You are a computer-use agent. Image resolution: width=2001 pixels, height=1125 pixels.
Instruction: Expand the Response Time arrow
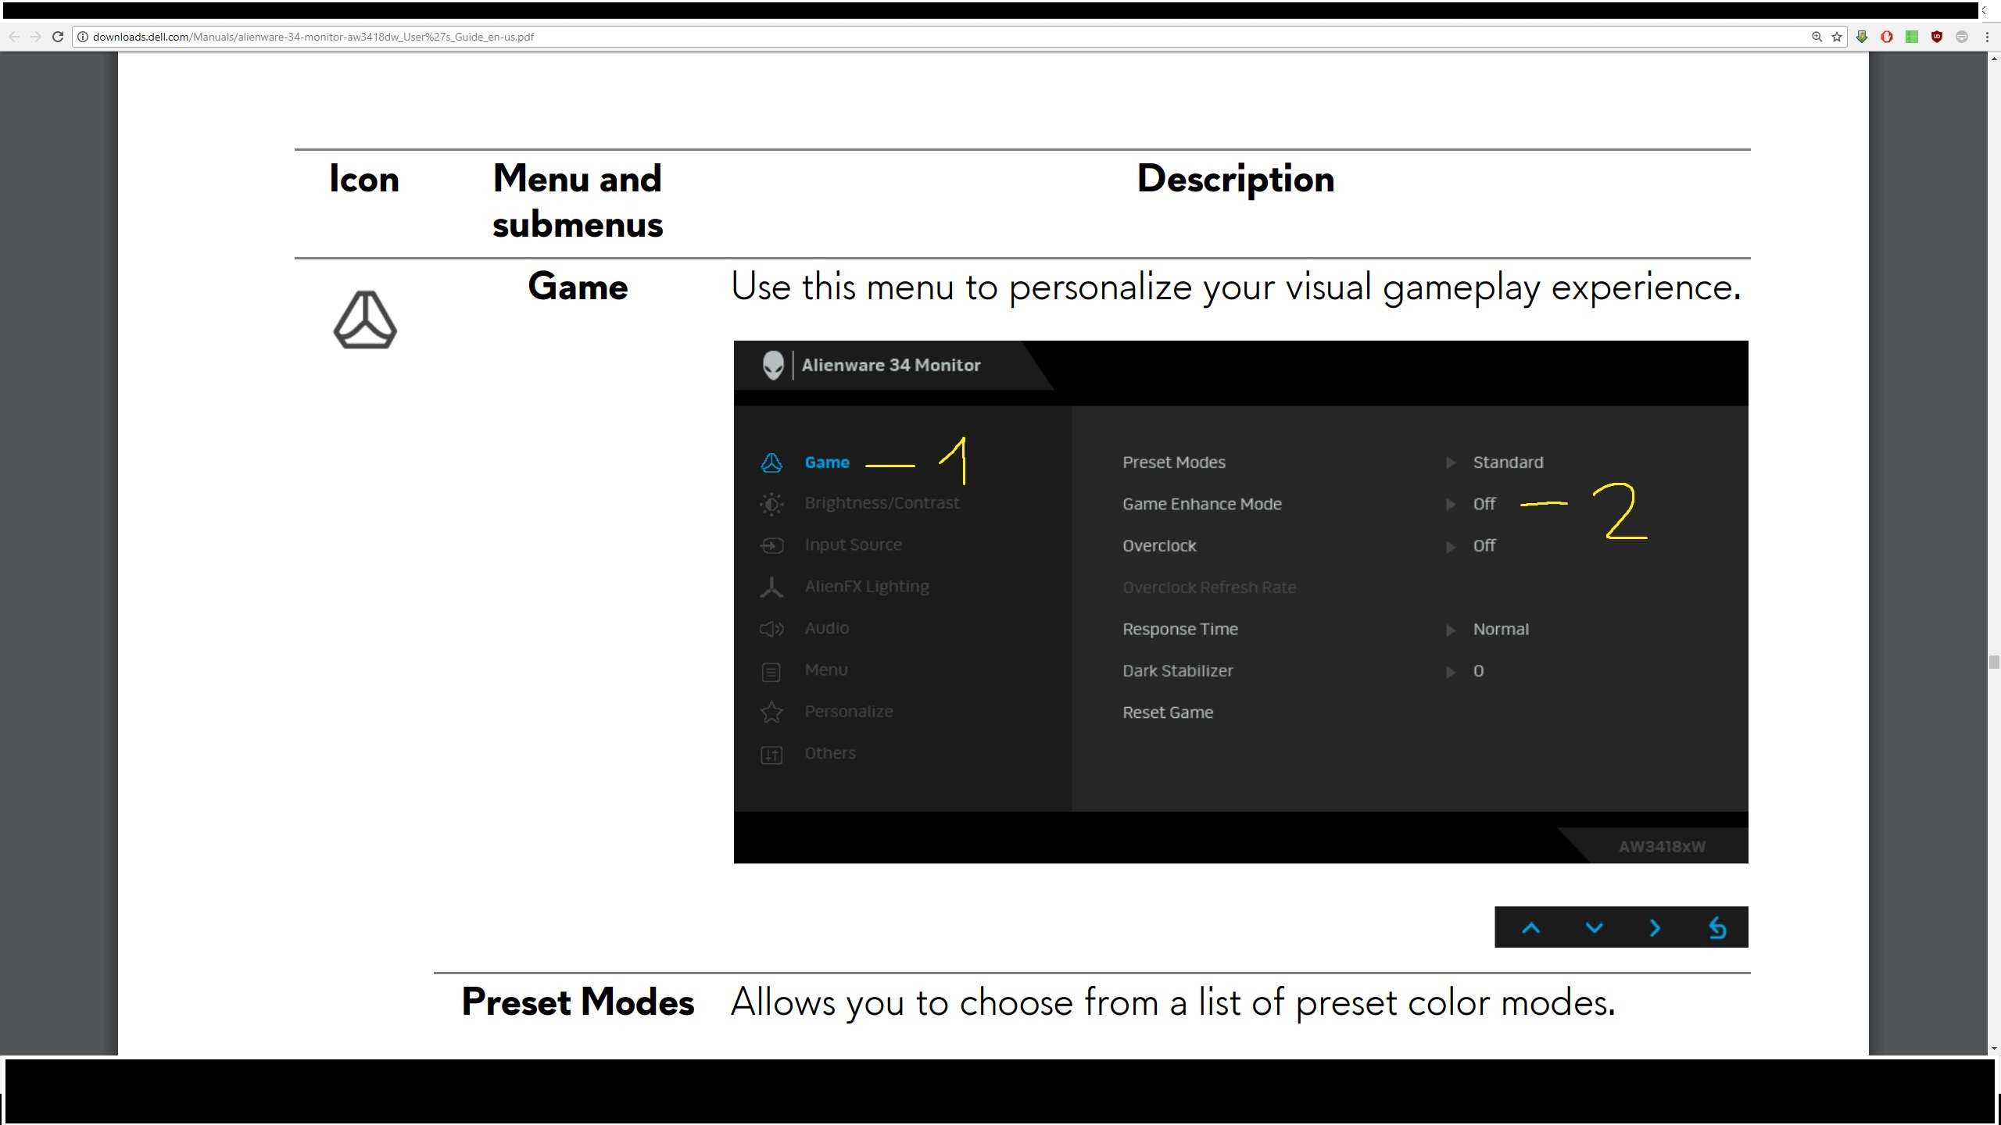click(x=1451, y=630)
